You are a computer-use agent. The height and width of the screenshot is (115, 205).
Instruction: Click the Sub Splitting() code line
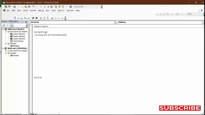41,32
